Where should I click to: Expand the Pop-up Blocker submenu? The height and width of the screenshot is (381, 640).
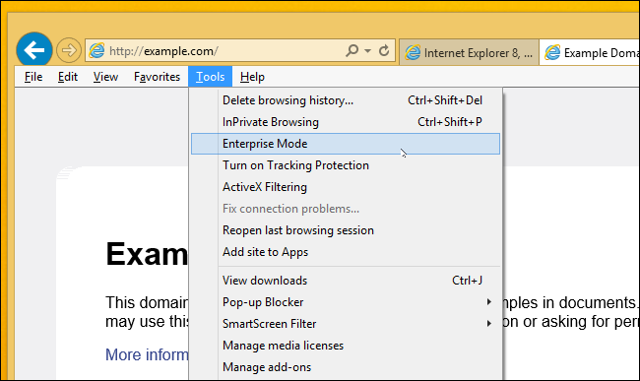(x=346, y=302)
